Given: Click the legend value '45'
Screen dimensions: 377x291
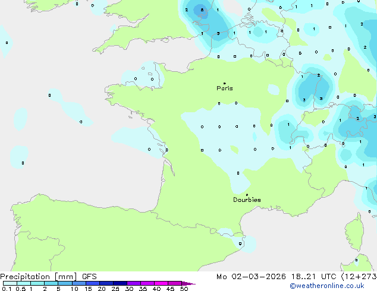Looking at the screenshot, I should coord(170,289).
